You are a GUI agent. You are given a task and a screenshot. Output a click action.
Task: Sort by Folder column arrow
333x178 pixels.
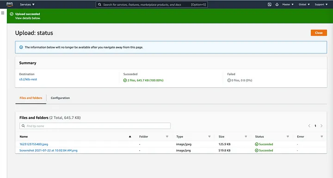(x=167, y=136)
